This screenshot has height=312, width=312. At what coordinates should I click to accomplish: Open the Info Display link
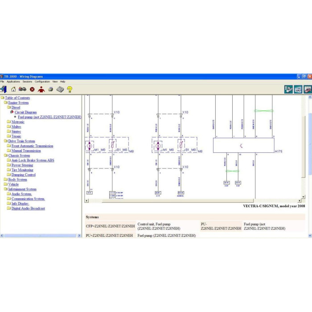pos(20,203)
